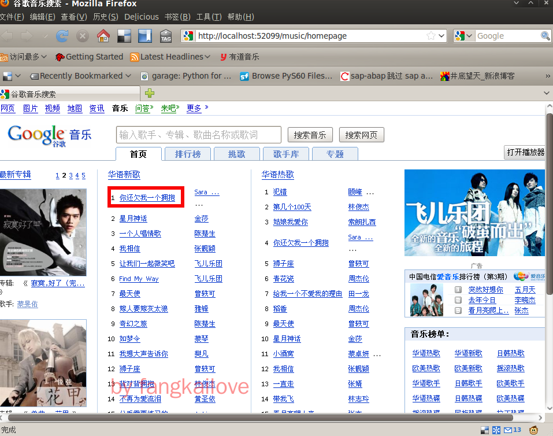Screen dimensions: 553x436
Task: Click the Google search box in toolbar
Action: (508, 36)
